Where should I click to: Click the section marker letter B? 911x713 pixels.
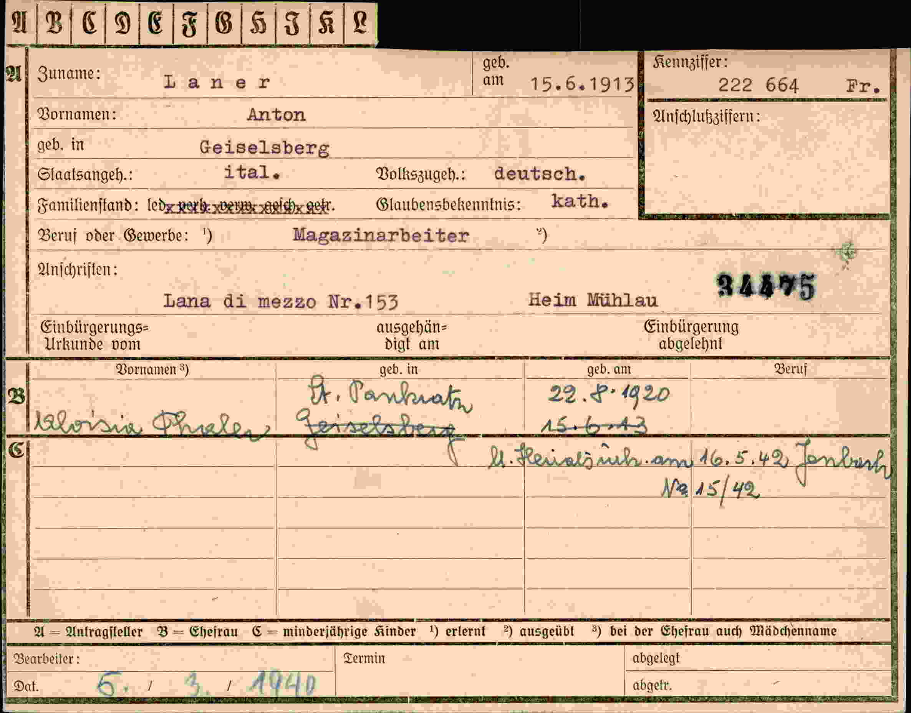click(x=17, y=397)
